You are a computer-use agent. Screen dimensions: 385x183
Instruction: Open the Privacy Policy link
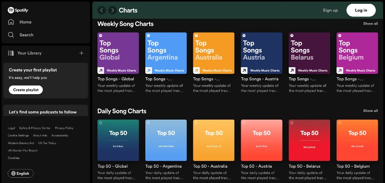(x=64, y=128)
